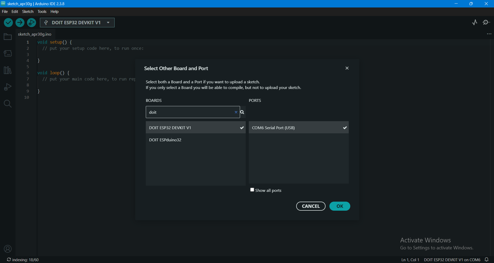Select DOIT ESPduino32 board
Viewport: 494px width, 263px height.
coord(195,140)
